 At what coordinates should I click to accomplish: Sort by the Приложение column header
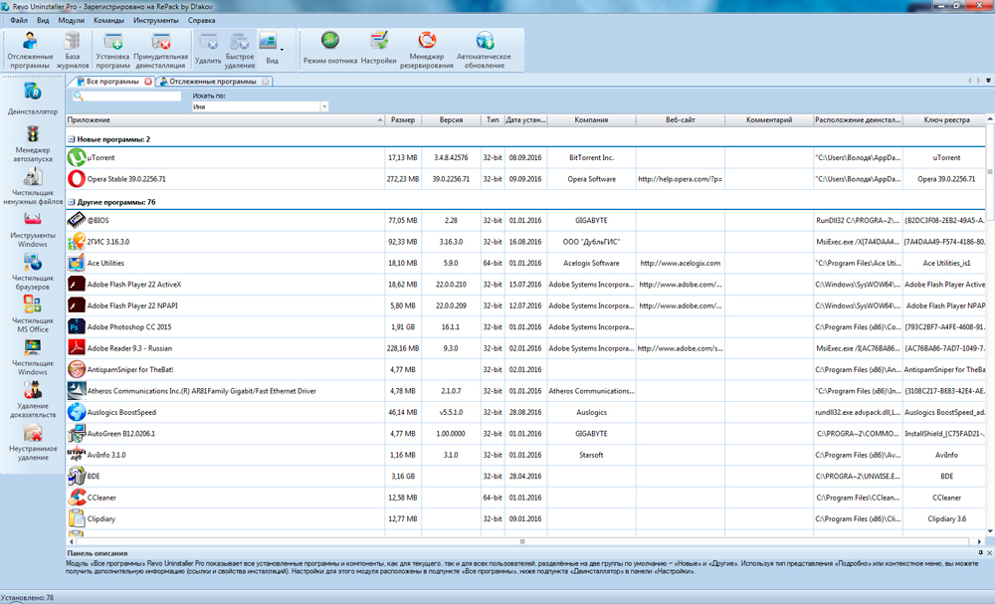pos(225,120)
